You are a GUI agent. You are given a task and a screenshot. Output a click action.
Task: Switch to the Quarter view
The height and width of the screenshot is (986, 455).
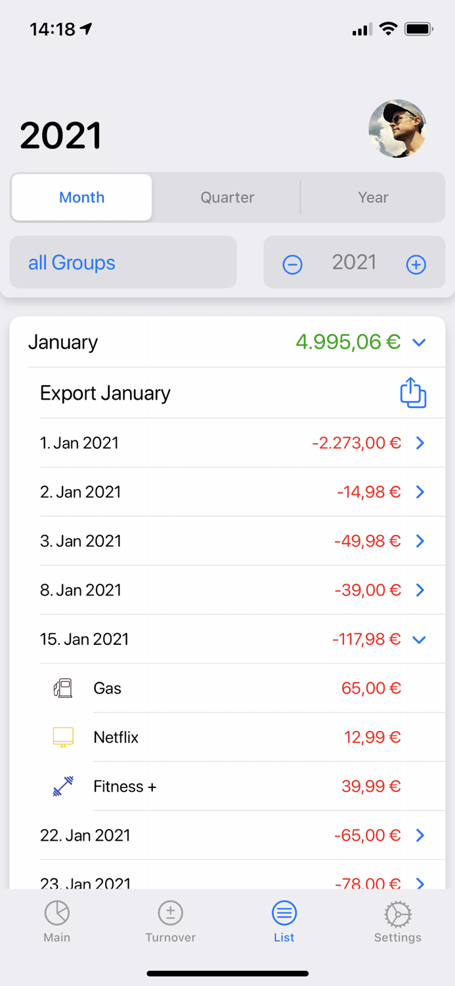tap(227, 197)
